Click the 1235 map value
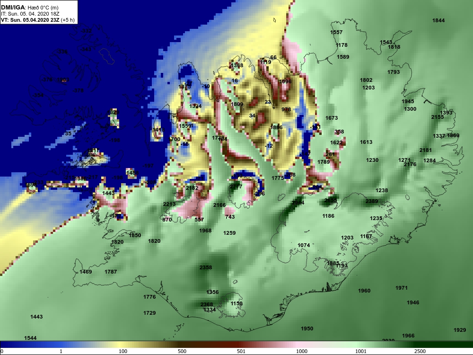Screen dimensions: 473x355 point(376,218)
